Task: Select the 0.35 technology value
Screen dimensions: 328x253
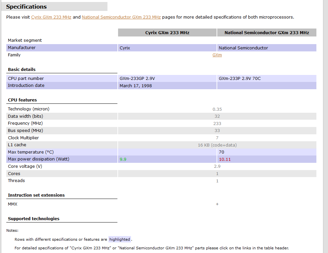Action: [217, 109]
